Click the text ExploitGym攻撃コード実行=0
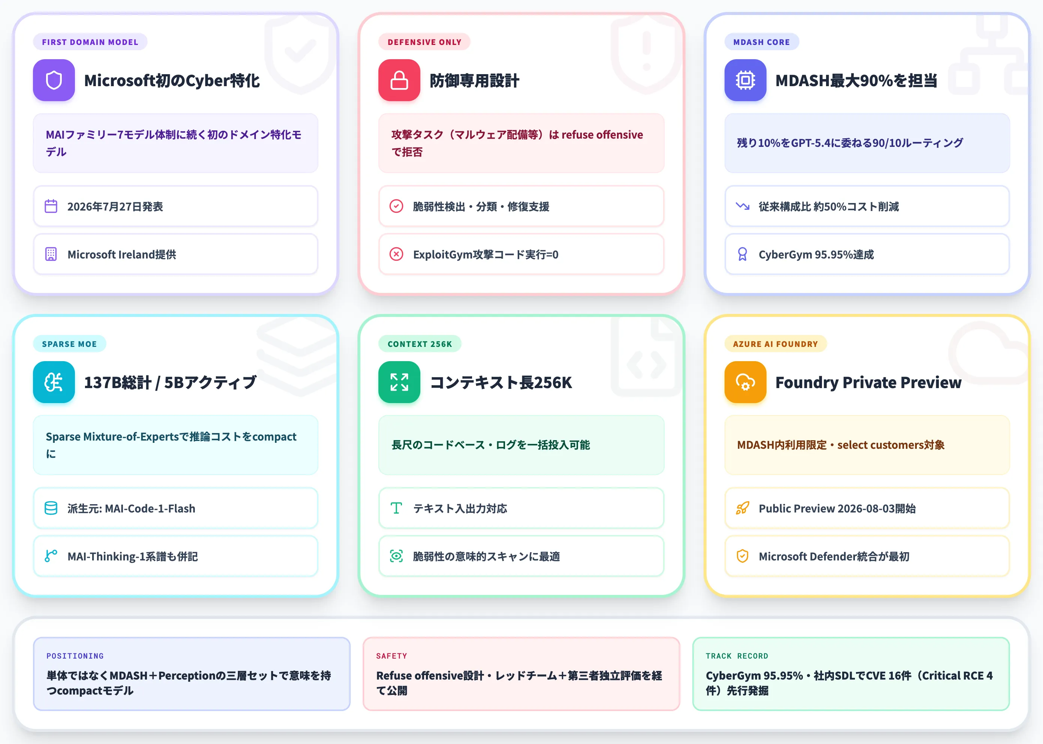The height and width of the screenshot is (744, 1043). point(486,254)
